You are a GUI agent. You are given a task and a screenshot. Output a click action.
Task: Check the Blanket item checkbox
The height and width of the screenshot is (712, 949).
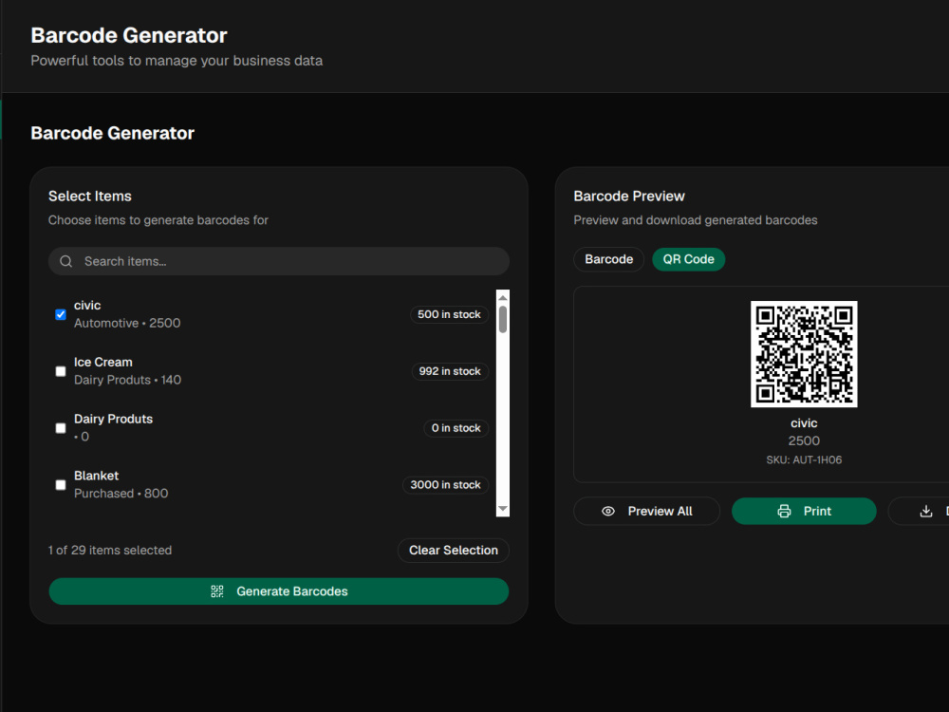coord(61,485)
